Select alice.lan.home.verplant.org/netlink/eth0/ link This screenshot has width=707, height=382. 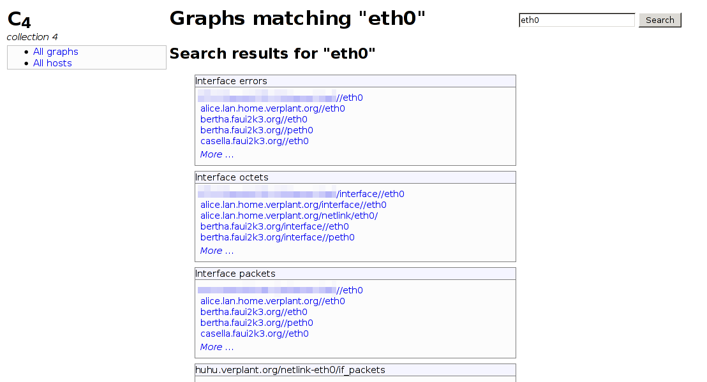coord(288,216)
